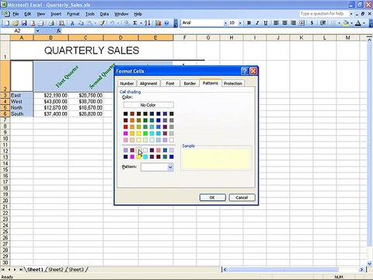The image size is (373, 280).
Task: Click the Cut scissors icon
Action: pyautogui.click(x=72, y=23)
